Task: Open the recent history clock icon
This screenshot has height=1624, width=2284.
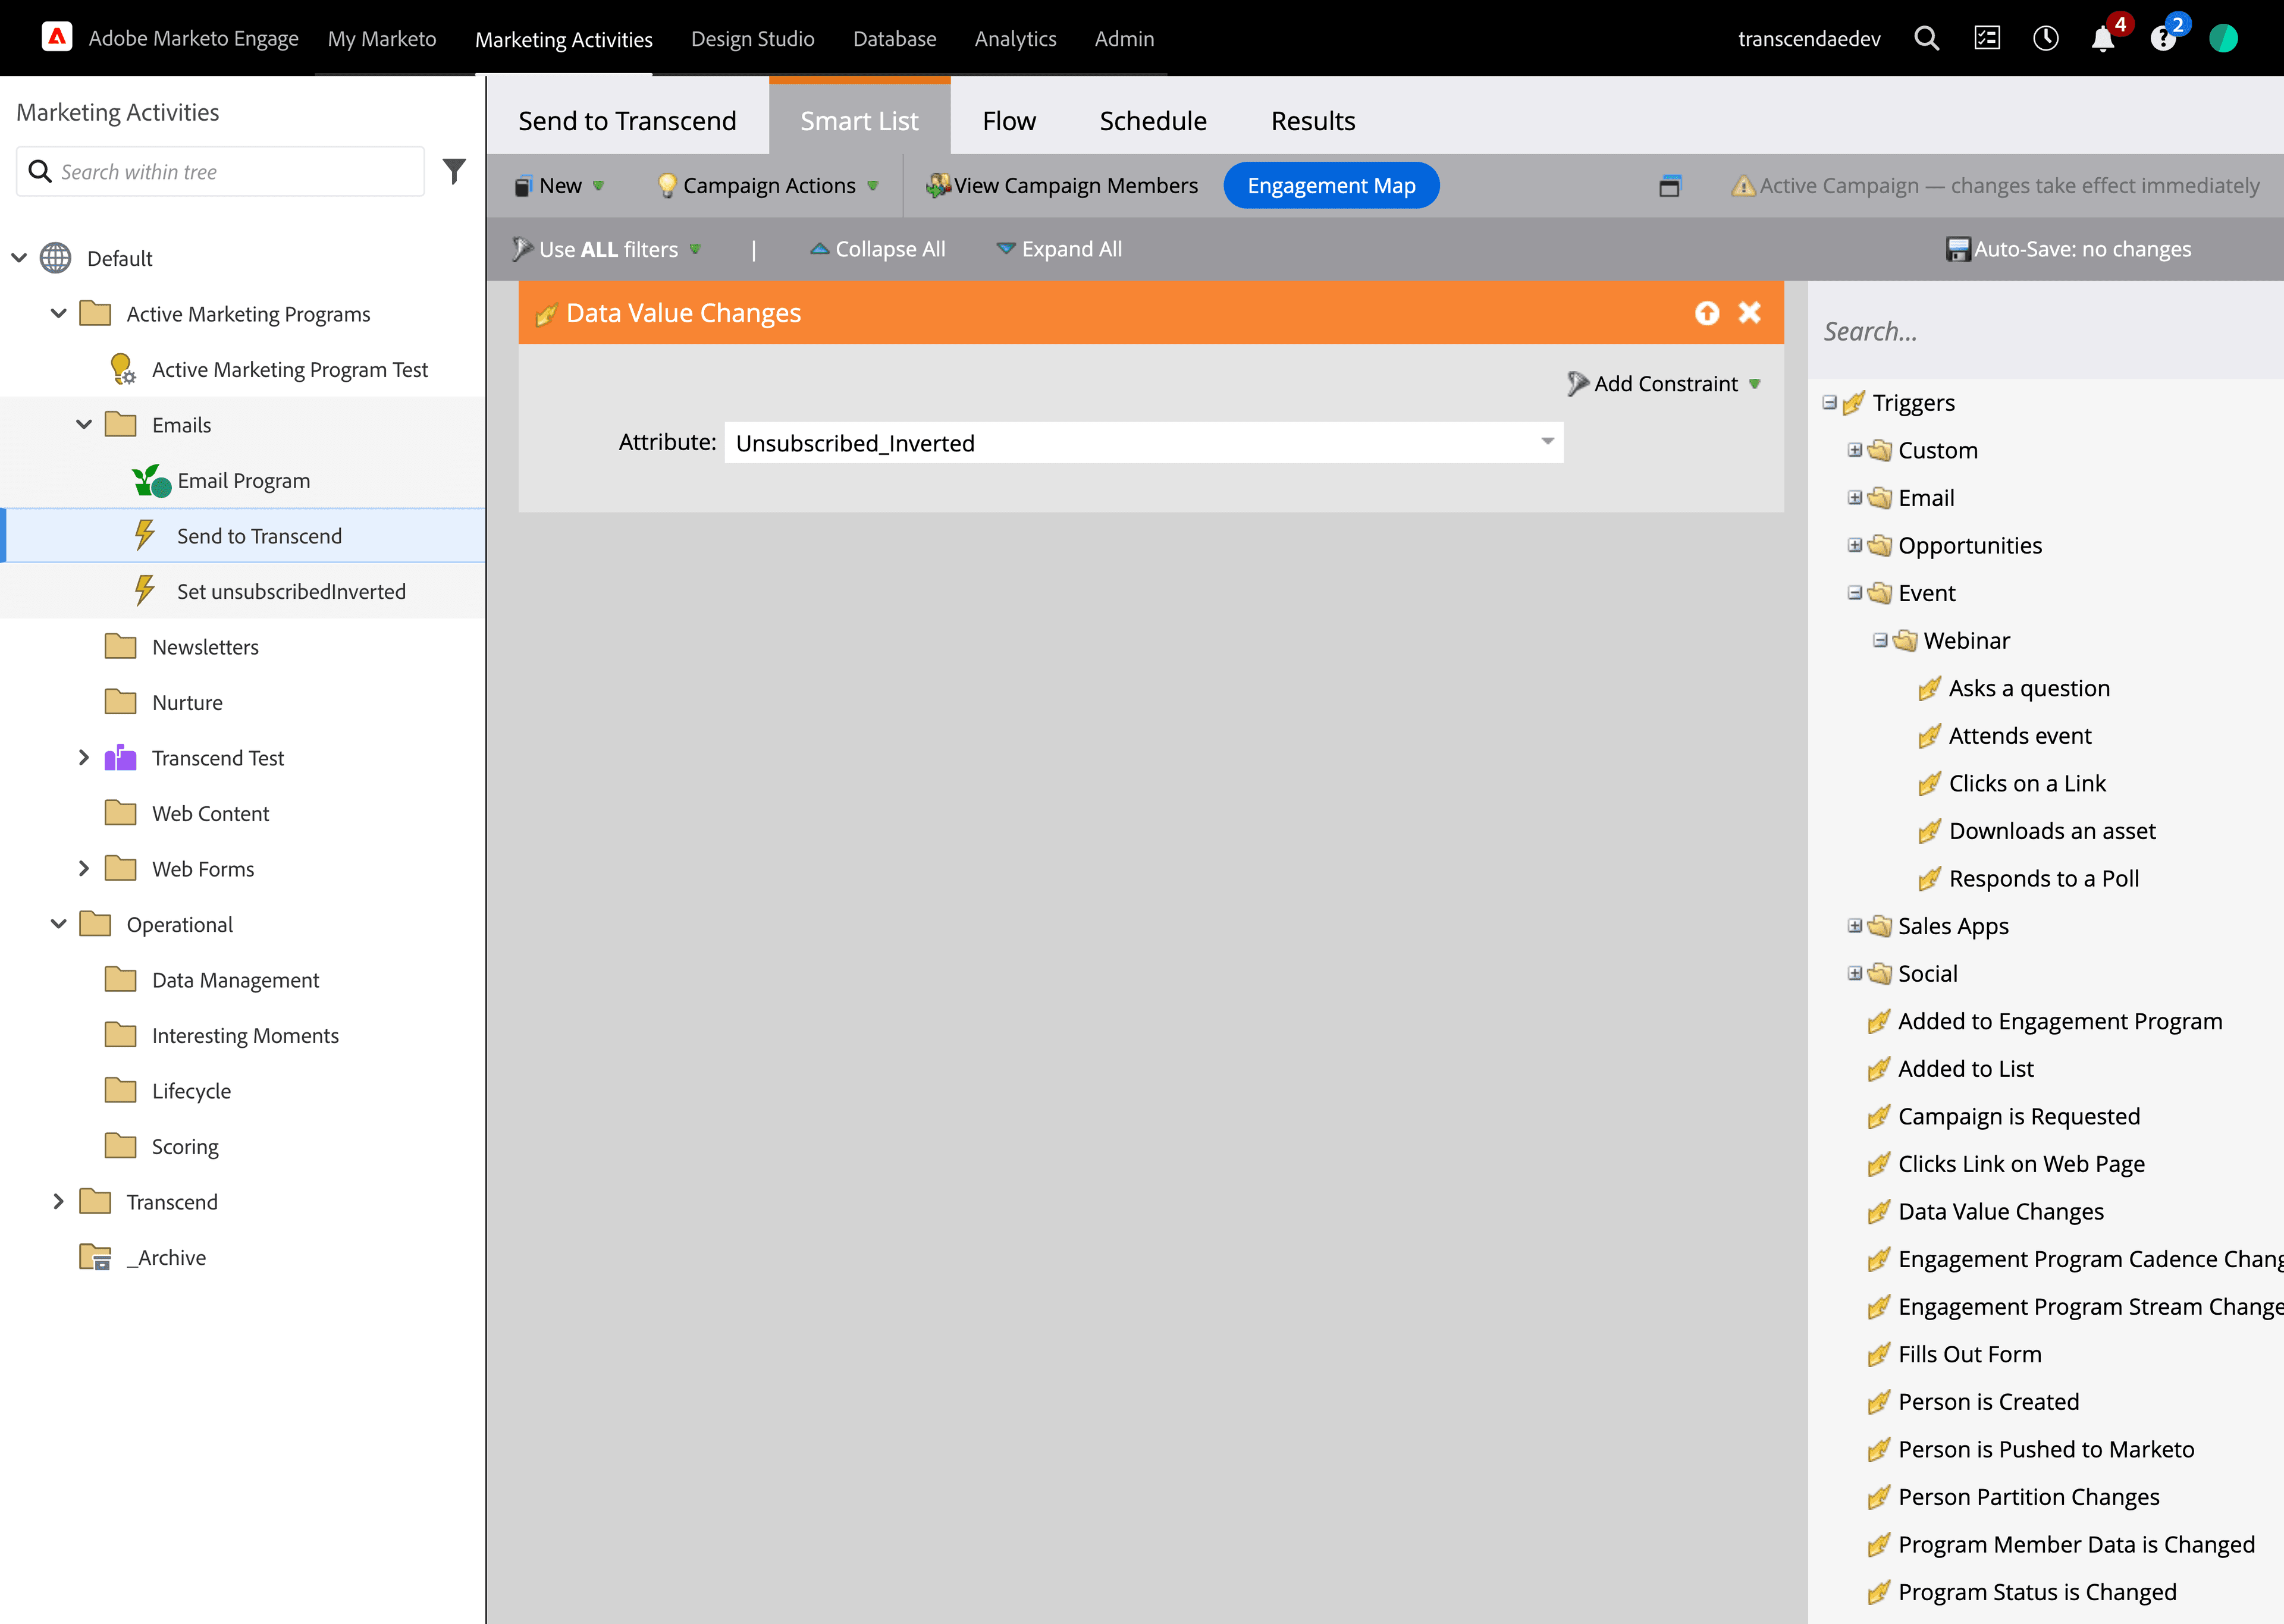Action: click(2046, 38)
